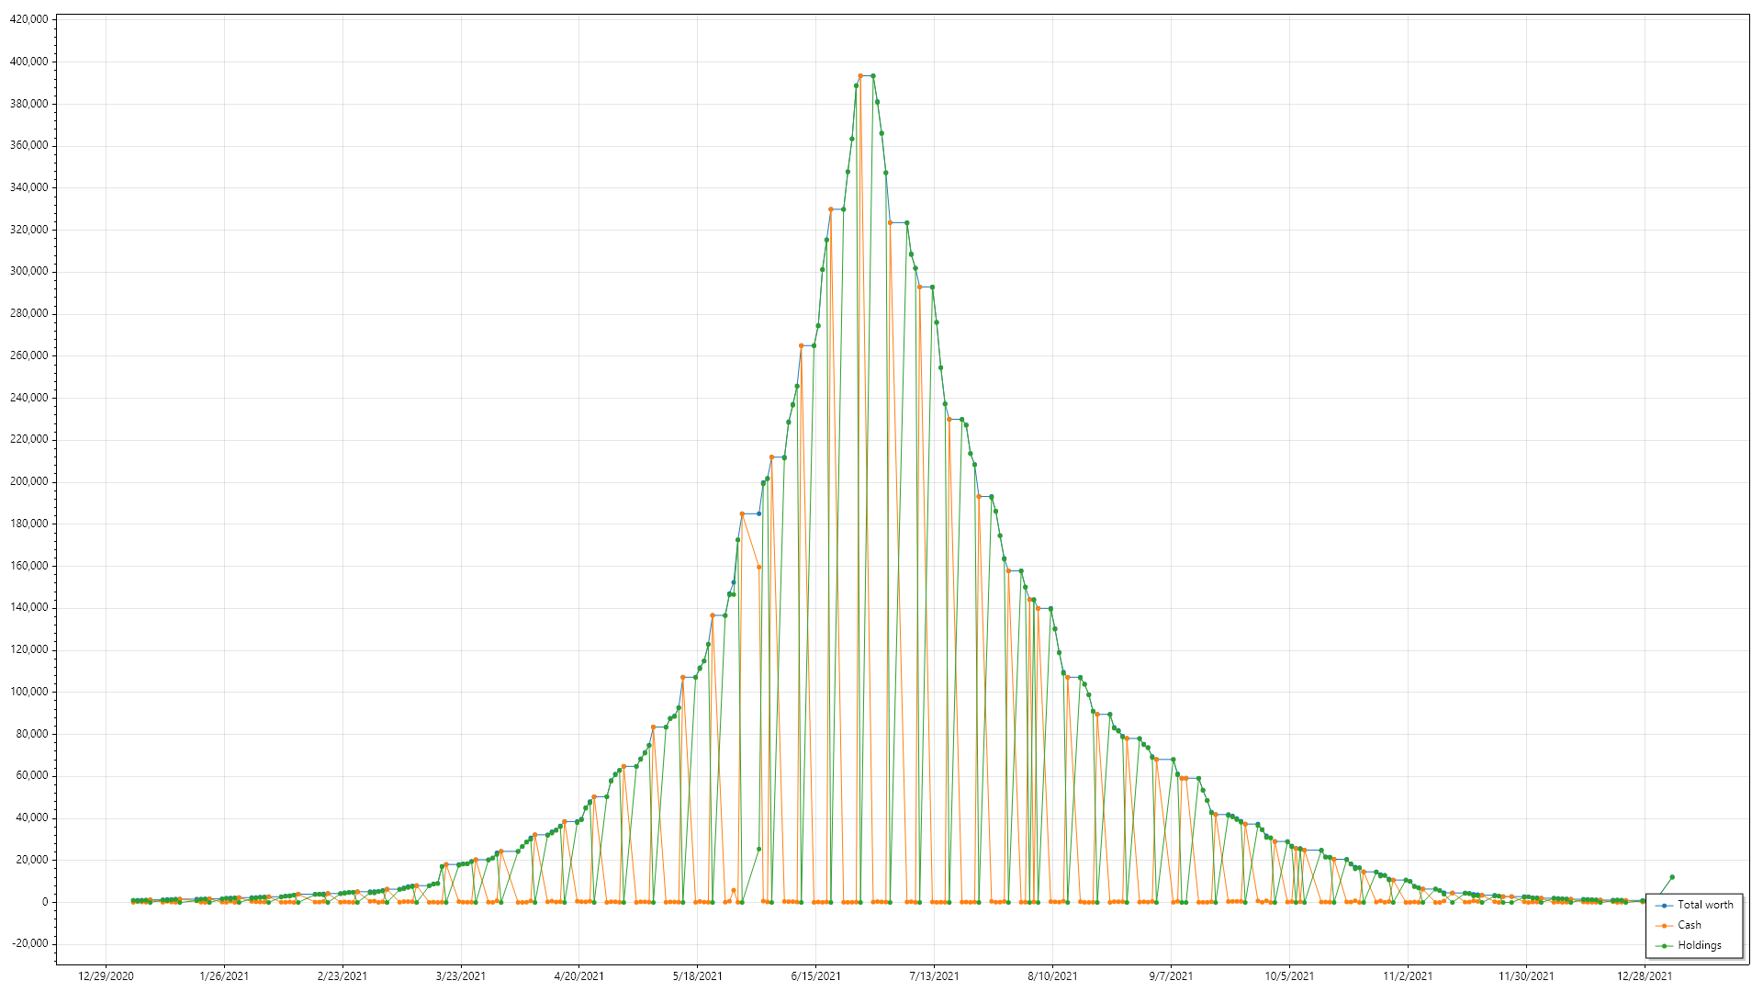The width and height of the screenshot is (1763, 992).
Task: Select the 200,000 y-axis label
Action: 28,481
